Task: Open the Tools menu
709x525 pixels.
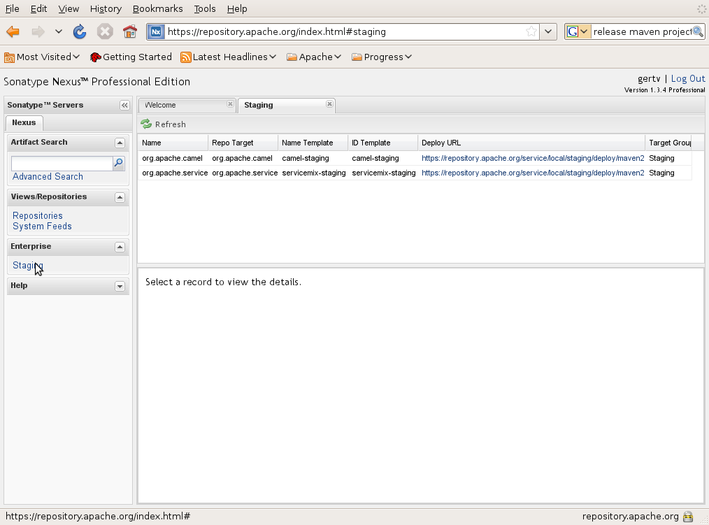Action: coord(204,8)
